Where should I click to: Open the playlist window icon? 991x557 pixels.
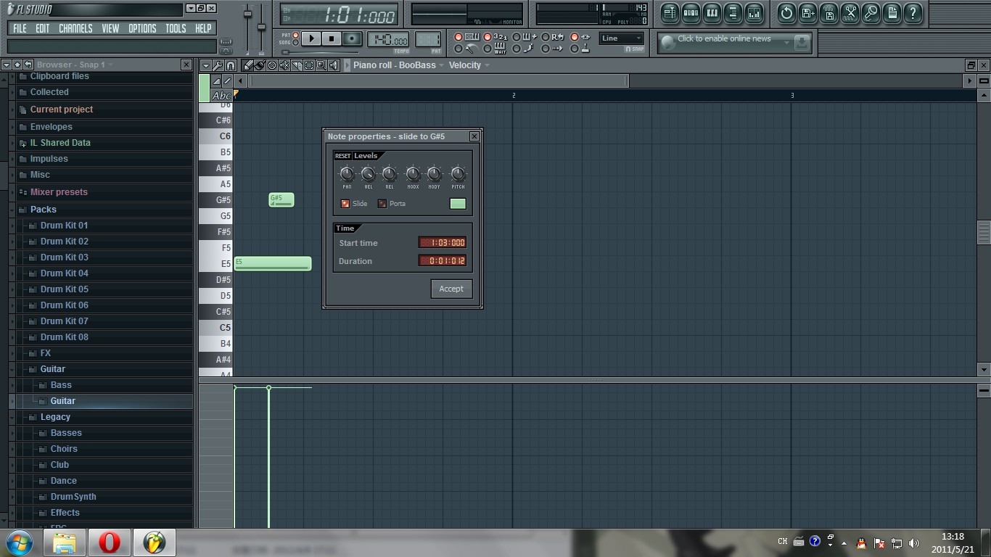(670, 13)
